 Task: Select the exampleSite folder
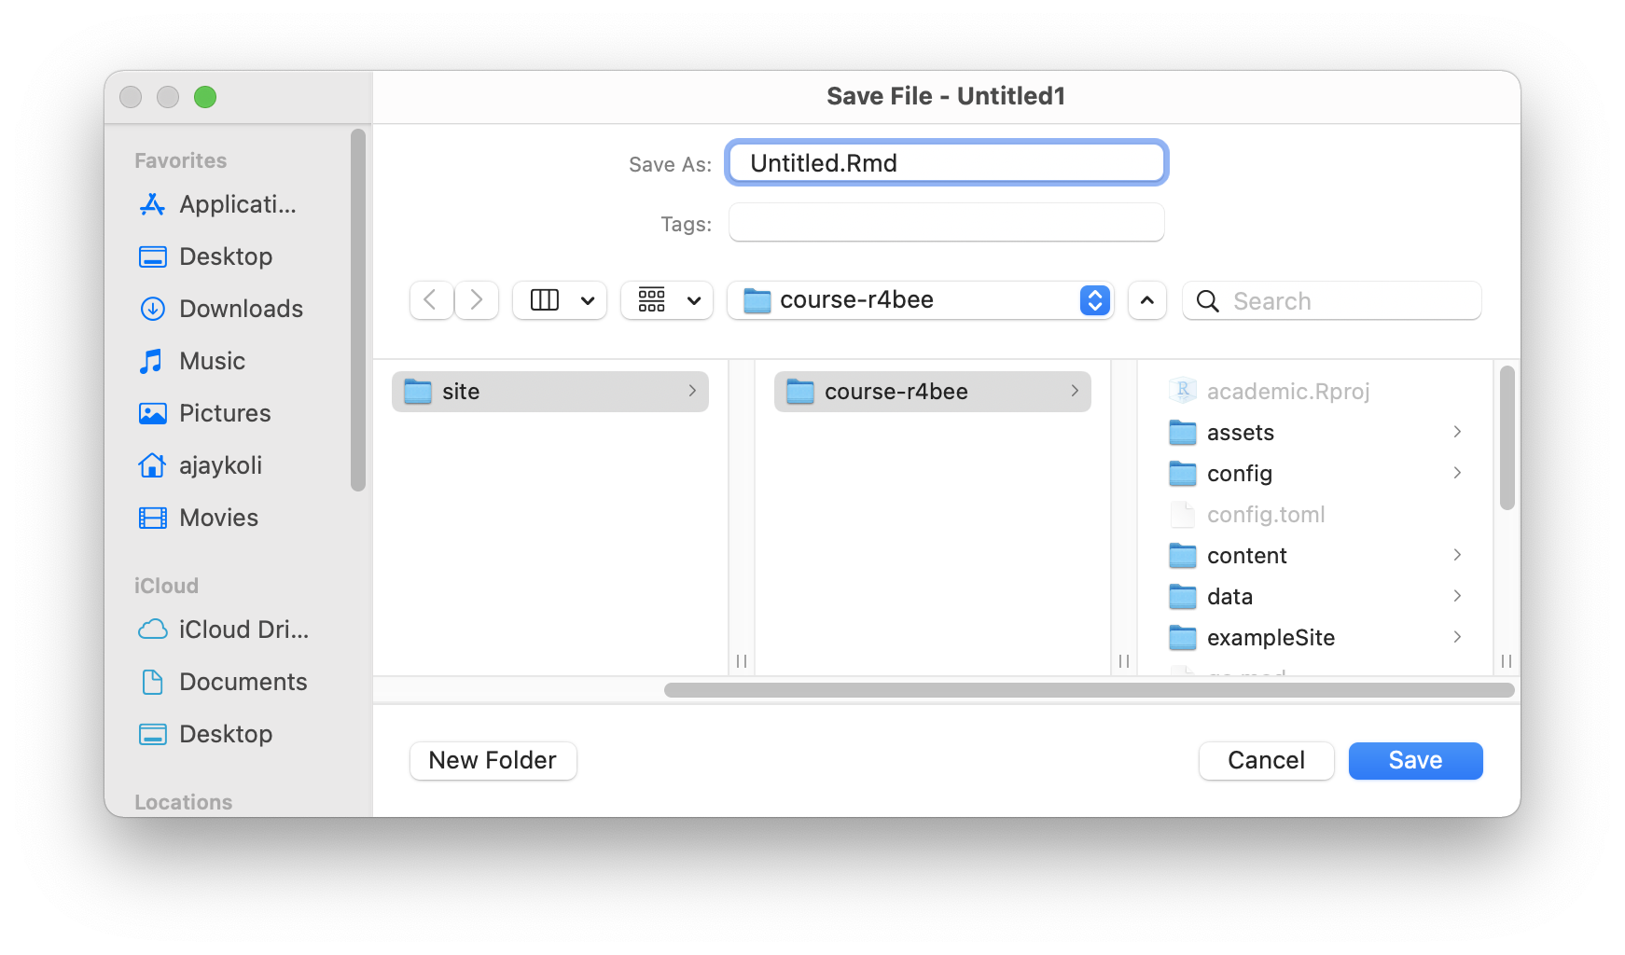click(1315, 638)
